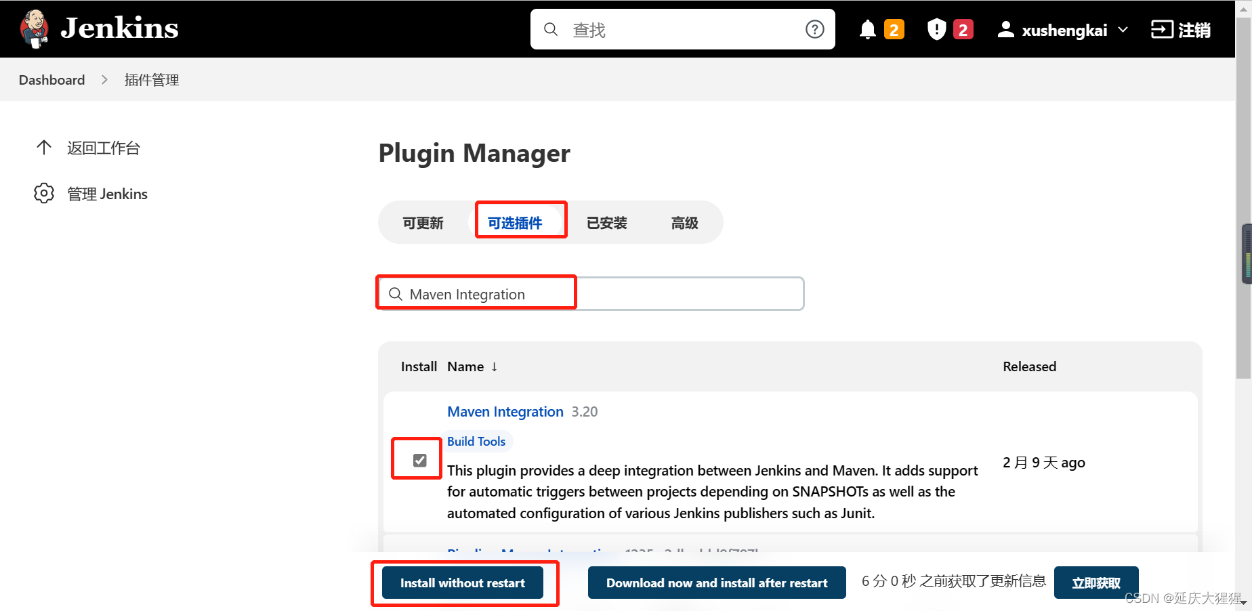Viewport: 1252px width, 611px height.
Task: Open security warnings shield icon
Action: (936, 30)
